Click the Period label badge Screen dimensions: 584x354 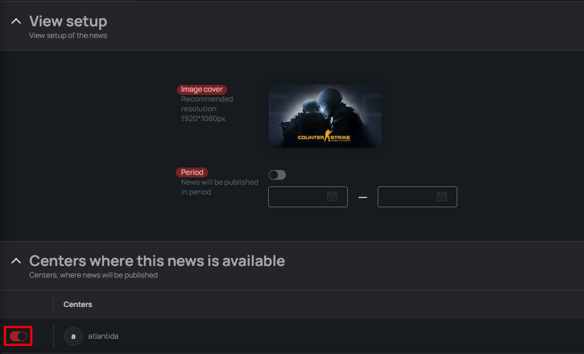point(192,172)
